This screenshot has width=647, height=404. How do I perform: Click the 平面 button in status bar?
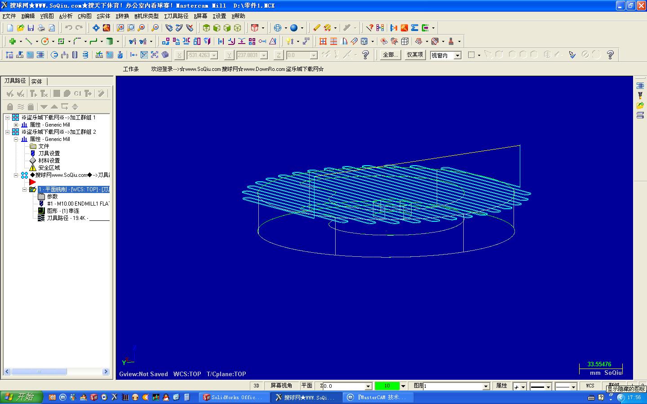click(x=306, y=386)
